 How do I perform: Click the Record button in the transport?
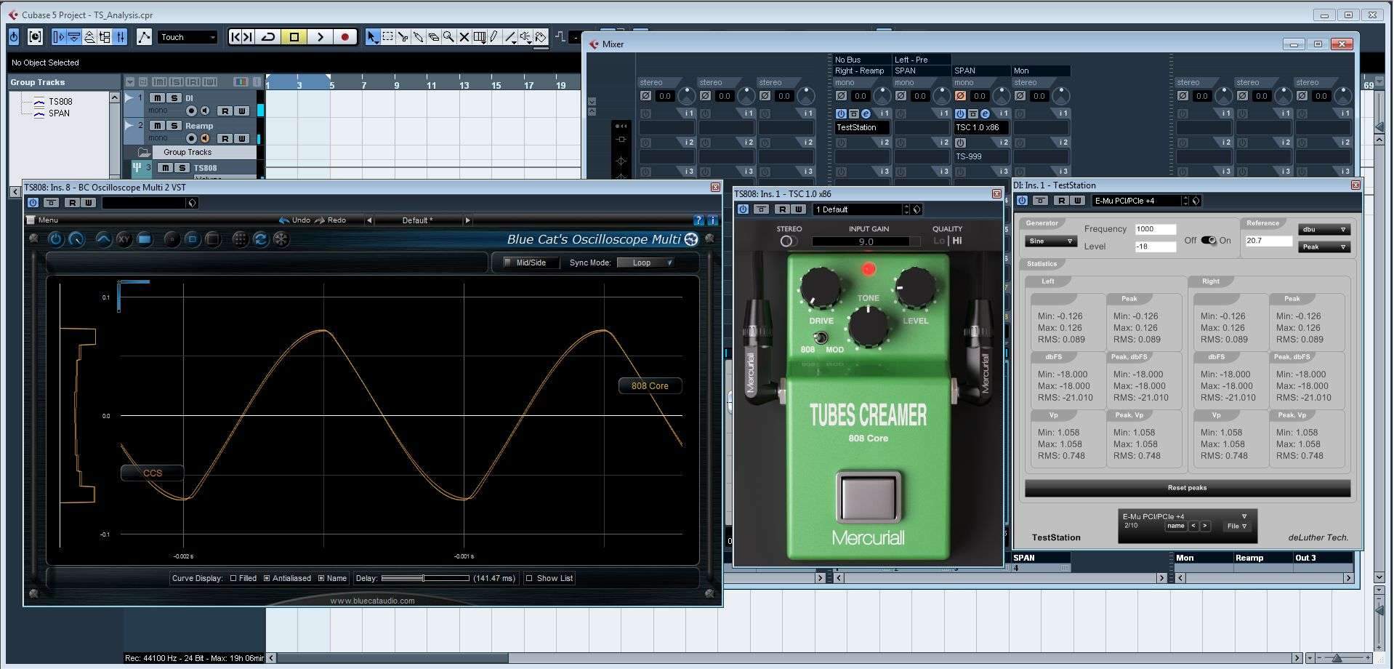(x=345, y=37)
